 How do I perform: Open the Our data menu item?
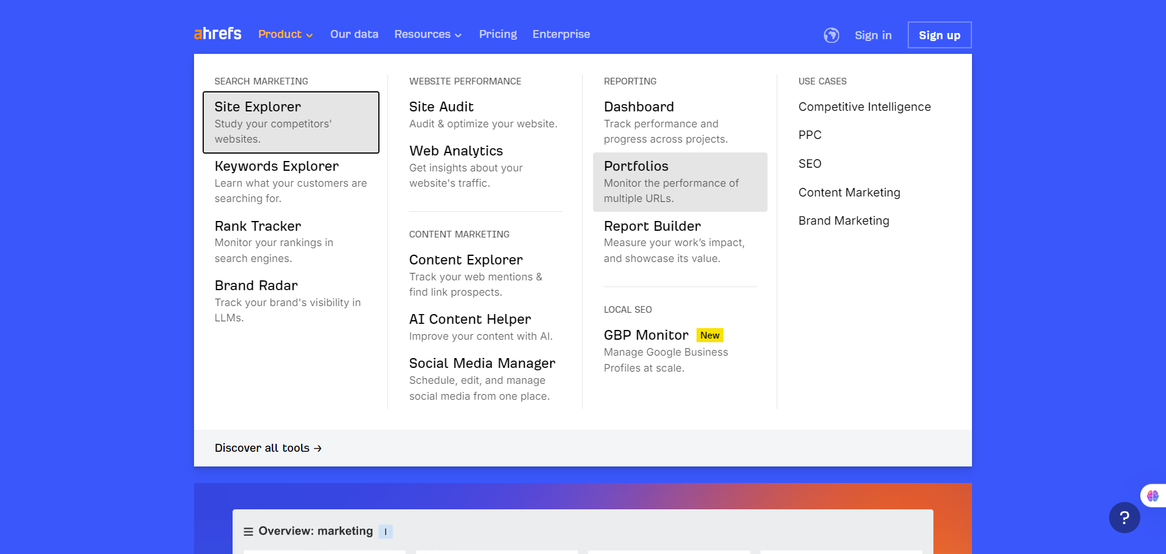(x=354, y=34)
